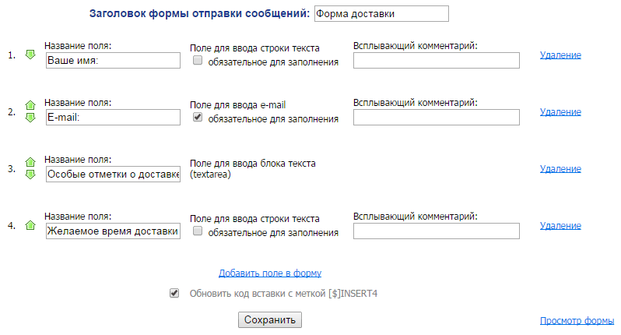
Task: Move field 3 up with the green arrow
Action: [30, 162]
